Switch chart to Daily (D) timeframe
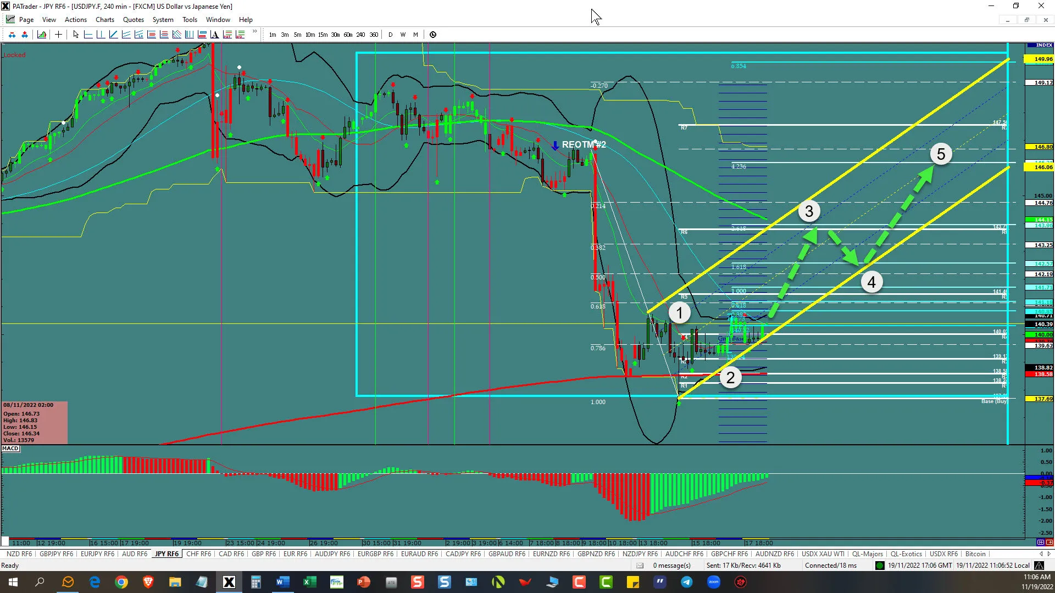This screenshot has height=593, width=1055. (391, 35)
